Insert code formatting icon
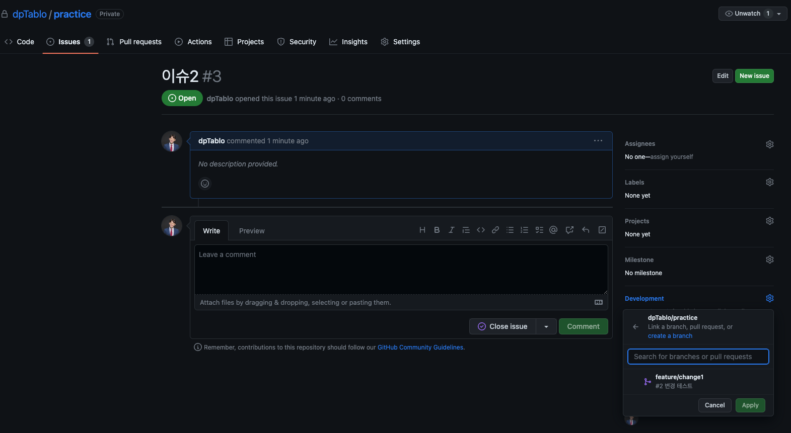This screenshot has width=791, height=433. 481,230
